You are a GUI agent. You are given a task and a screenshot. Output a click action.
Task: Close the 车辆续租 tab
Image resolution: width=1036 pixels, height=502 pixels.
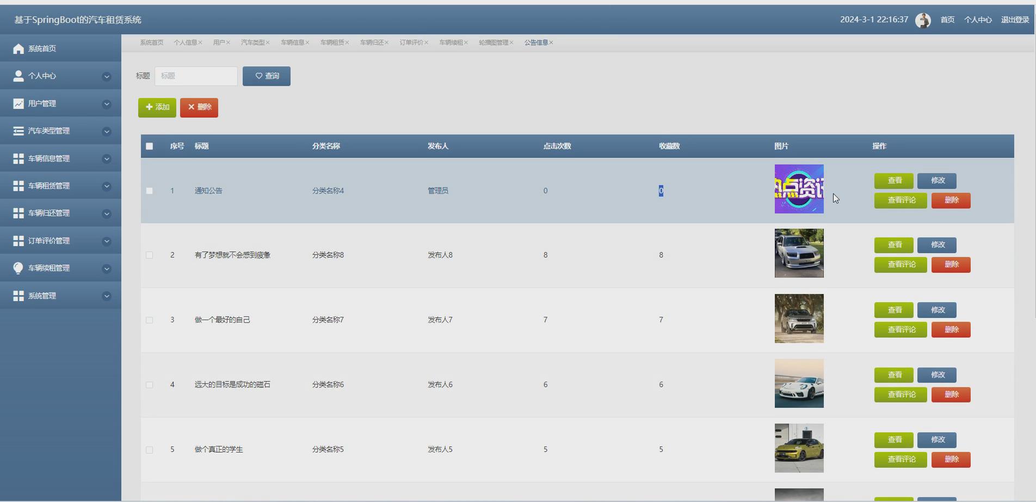466,42
